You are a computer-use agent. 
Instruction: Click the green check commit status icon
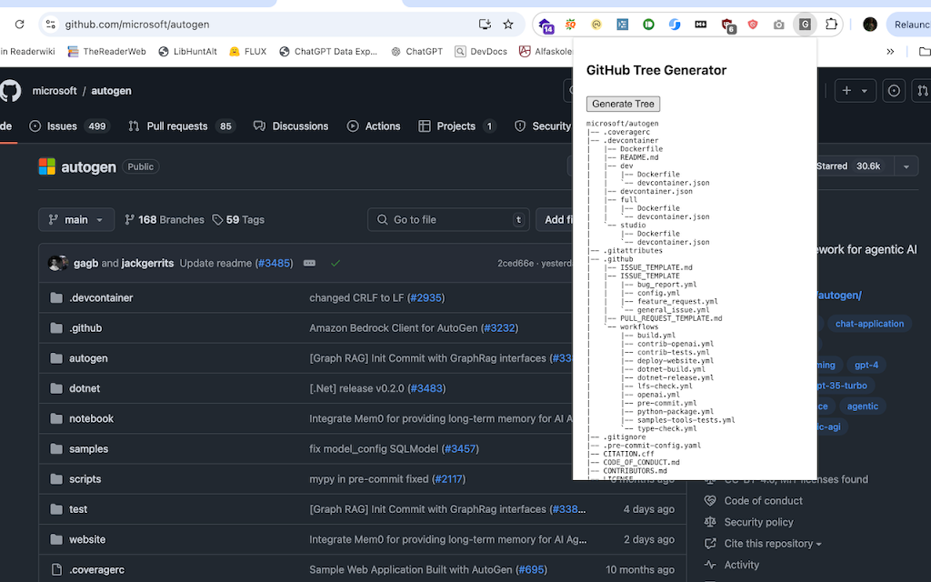pyautogui.click(x=335, y=263)
